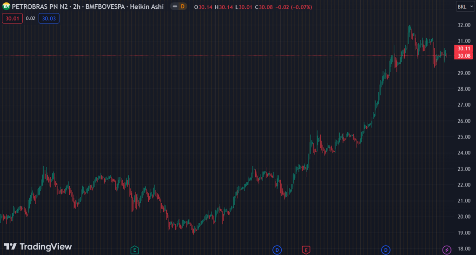Click the 31.00 price axis label
This screenshot has height=255, width=476.
[x=464, y=41]
